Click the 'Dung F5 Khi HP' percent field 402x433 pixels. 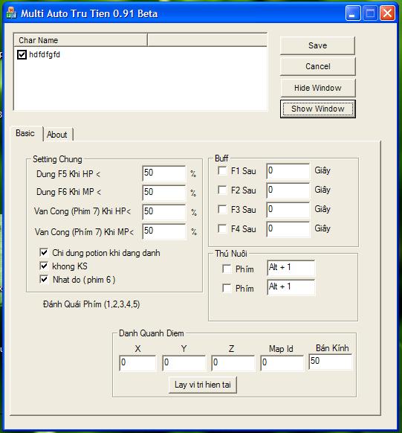pos(164,173)
